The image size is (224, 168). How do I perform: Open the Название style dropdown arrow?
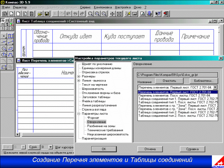pos(215,87)
